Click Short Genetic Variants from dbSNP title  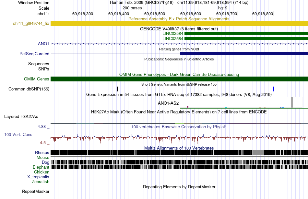point(179,84)
